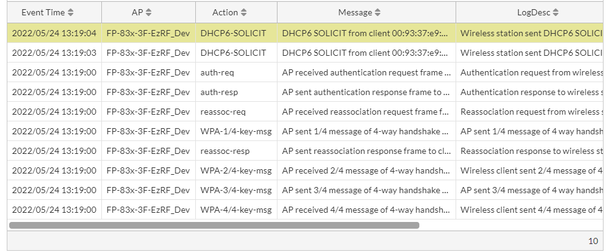Select the reassoc-resp log entry
Image resolution: width=606 pixels, height=252 pixels.
(225, 151)
